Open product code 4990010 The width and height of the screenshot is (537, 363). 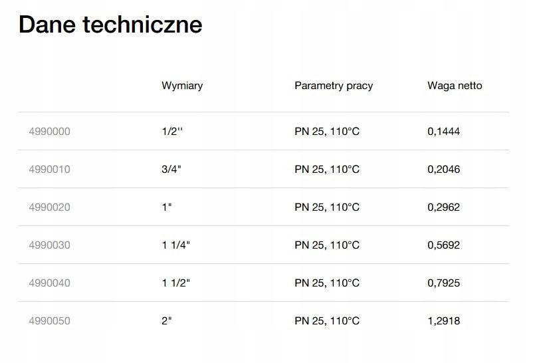tap(49, 170)
